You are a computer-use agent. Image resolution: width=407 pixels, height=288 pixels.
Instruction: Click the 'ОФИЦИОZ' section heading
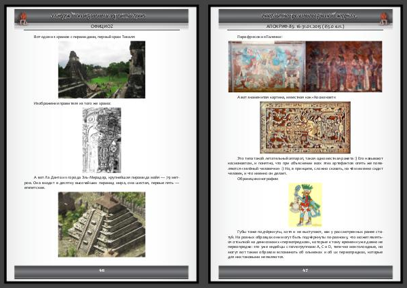tap(101, 26)
